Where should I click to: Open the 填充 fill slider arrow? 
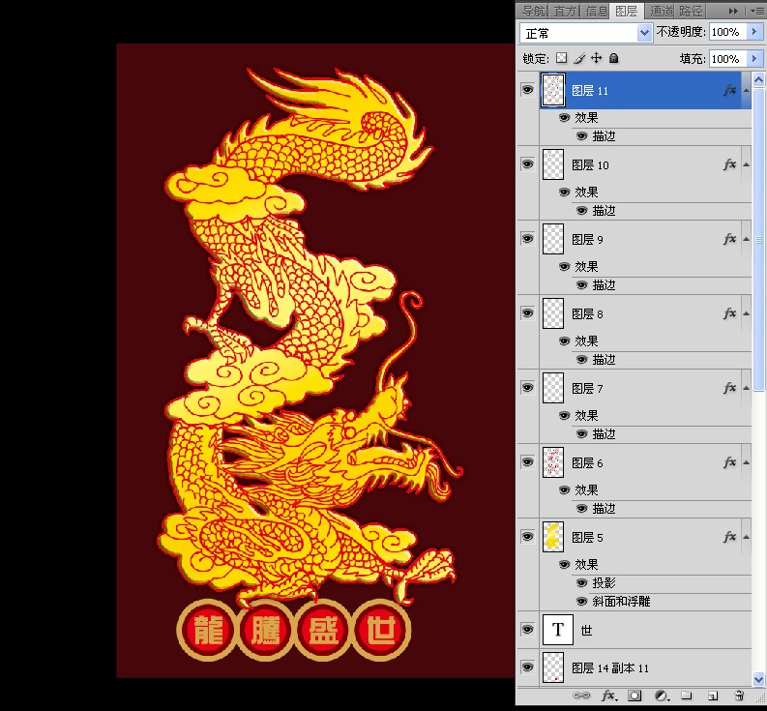[754, 59]
